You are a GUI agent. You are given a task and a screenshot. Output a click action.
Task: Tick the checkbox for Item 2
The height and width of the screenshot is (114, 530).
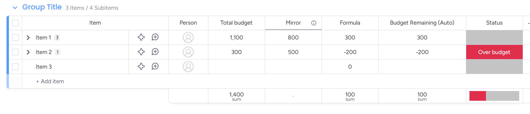pyautogui.click(x=15, y=52)
